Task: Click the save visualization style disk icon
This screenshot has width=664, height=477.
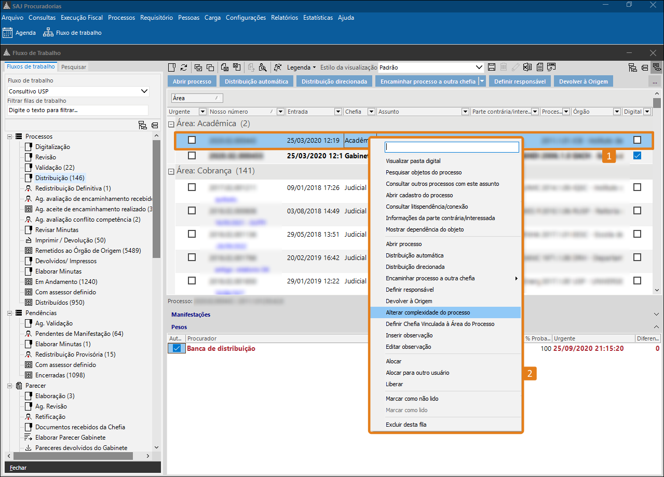Action: 492,67
